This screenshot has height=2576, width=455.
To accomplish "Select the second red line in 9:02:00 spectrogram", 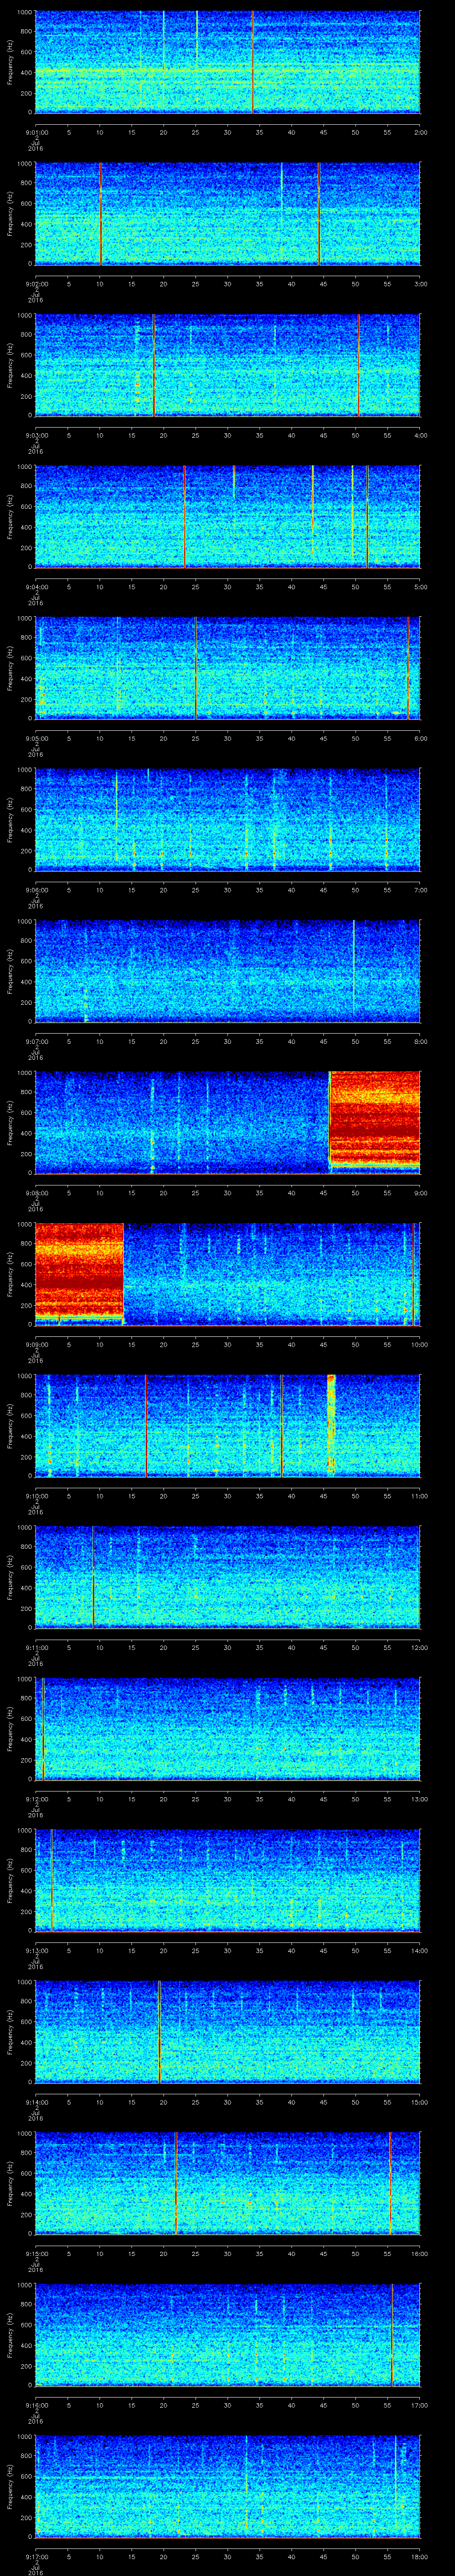I will [319, 214].
